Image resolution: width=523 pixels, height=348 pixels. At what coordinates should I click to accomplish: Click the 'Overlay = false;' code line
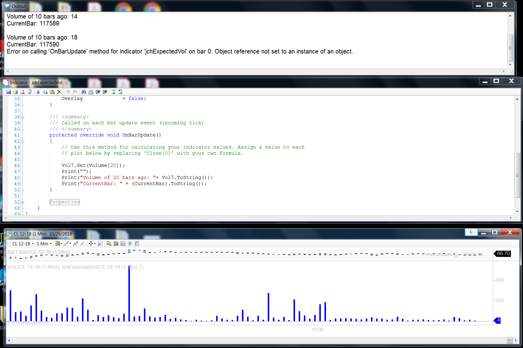[x=104, y=98]
